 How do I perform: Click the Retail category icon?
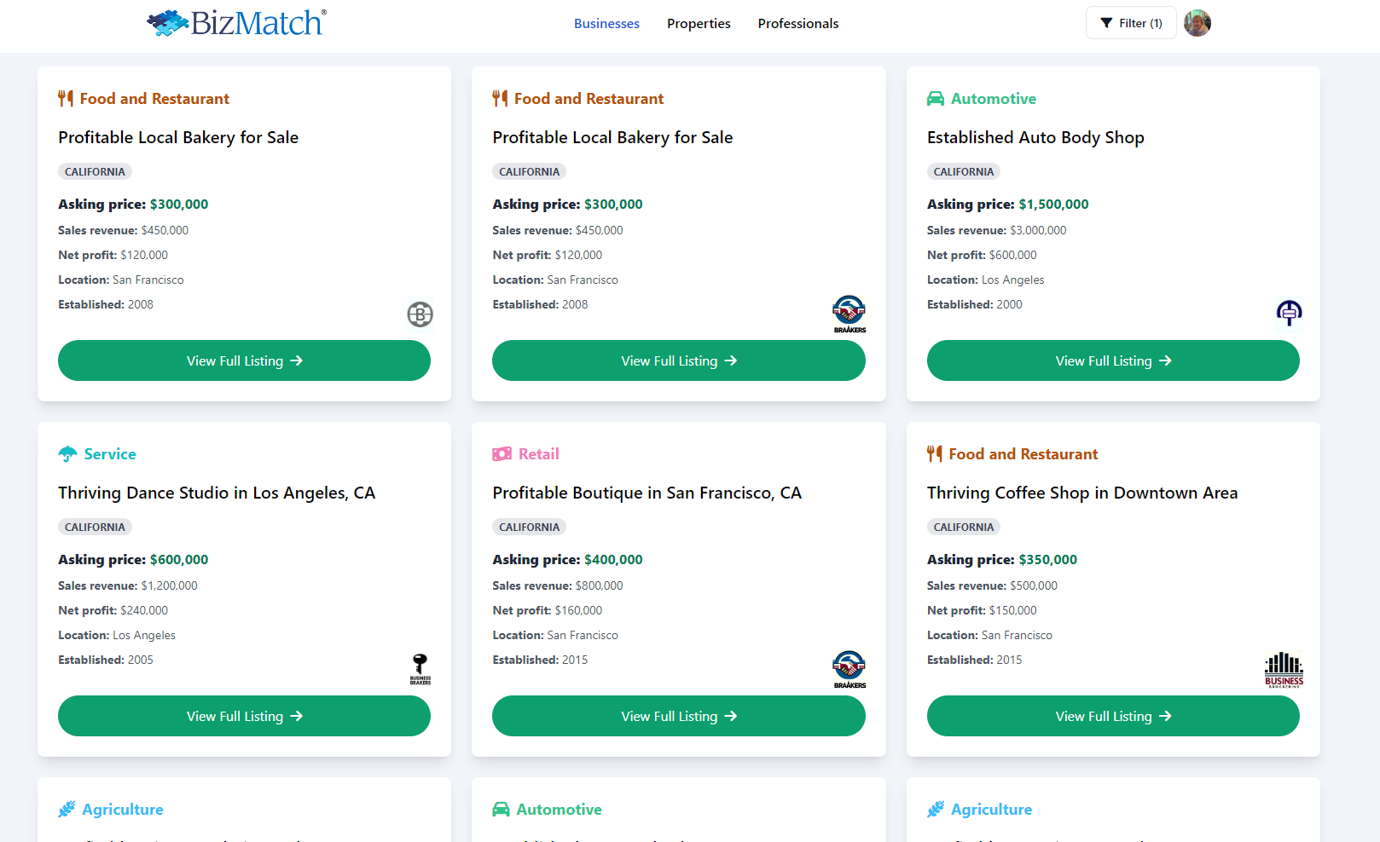(x=502, y=454)
